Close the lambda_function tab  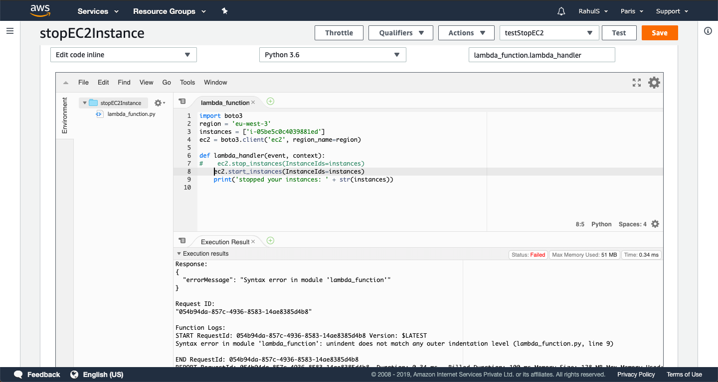tap(253, 102)
